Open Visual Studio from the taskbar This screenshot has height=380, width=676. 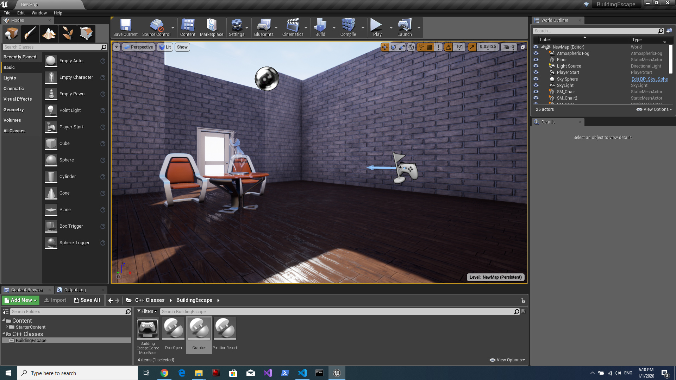pos(268,373)
